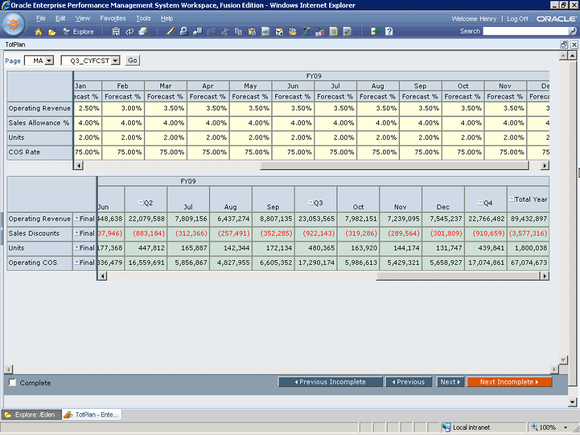Screen dimensions: 580x435
Task: Collapse the Total Year column group
Action: (x=511, y=199)
